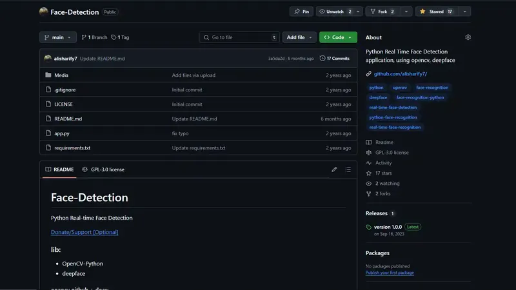Switch to the README tab
The height and width of the screenshot is (290, 516).
(59, 169)
